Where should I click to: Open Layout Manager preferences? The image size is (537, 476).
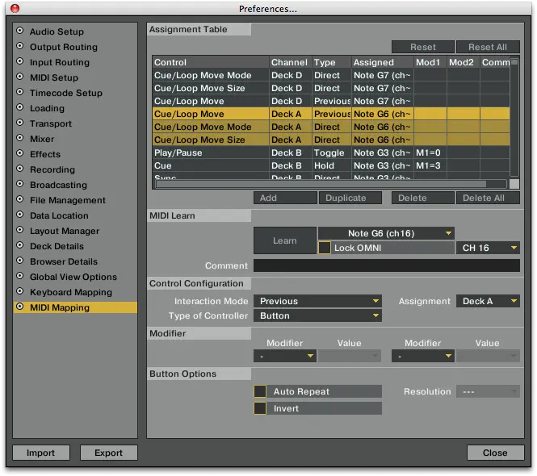65,231
